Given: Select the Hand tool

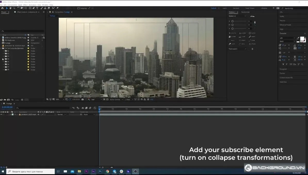Looking at the screenshot, I should coord(10,8).
